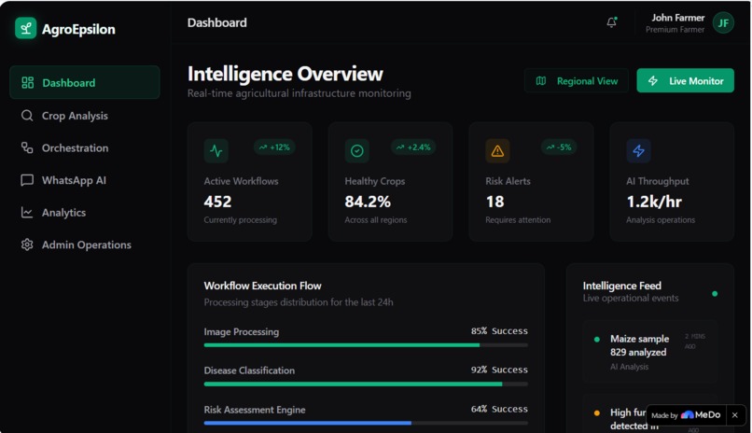The image size is (752, 433).
Task: Open the AI Throughput 1.2k/hr card
Action: 672,182
